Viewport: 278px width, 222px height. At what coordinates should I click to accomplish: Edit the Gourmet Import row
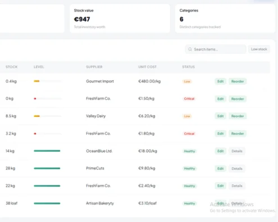[x=220, y=81]
